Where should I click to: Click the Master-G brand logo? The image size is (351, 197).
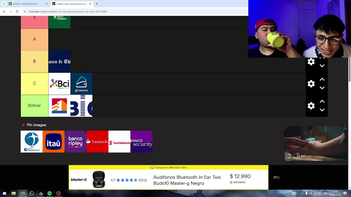click(79, 180)
